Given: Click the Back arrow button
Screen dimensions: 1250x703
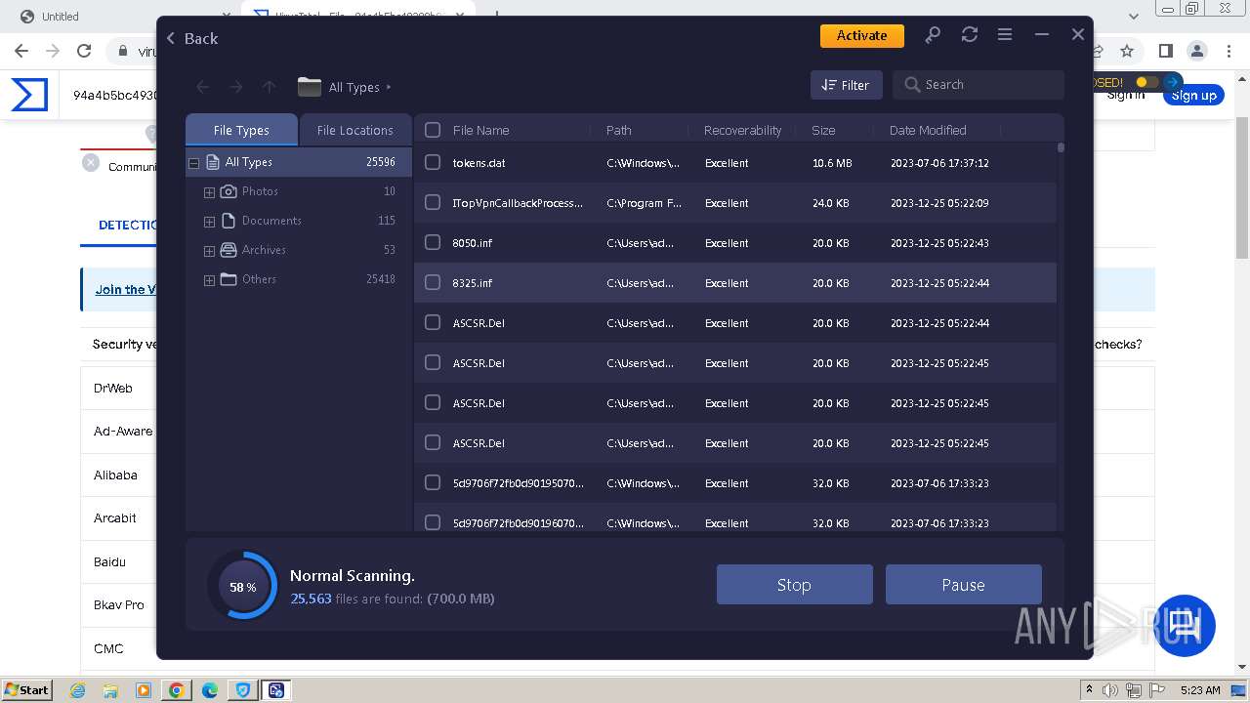Looking at the screenshot, I should [191, 38].
